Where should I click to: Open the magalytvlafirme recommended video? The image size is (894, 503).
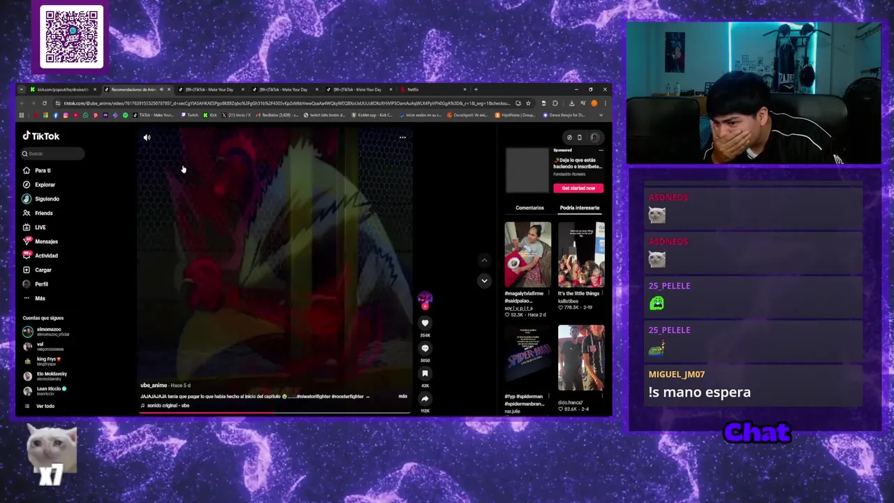point(528,255)
